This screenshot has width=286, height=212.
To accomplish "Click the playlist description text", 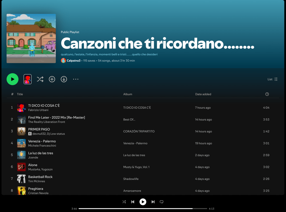I will (x=109, y=54).
